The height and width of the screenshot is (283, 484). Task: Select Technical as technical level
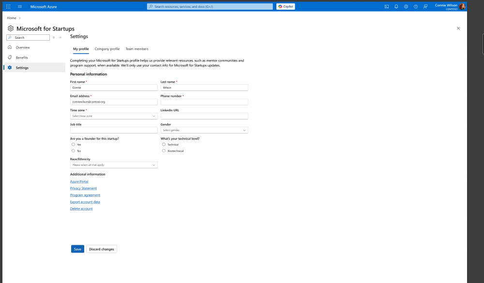[164, 145]
